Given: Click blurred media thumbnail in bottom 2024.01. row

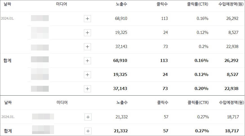Looking at the screenshot, I should (43, 117).
